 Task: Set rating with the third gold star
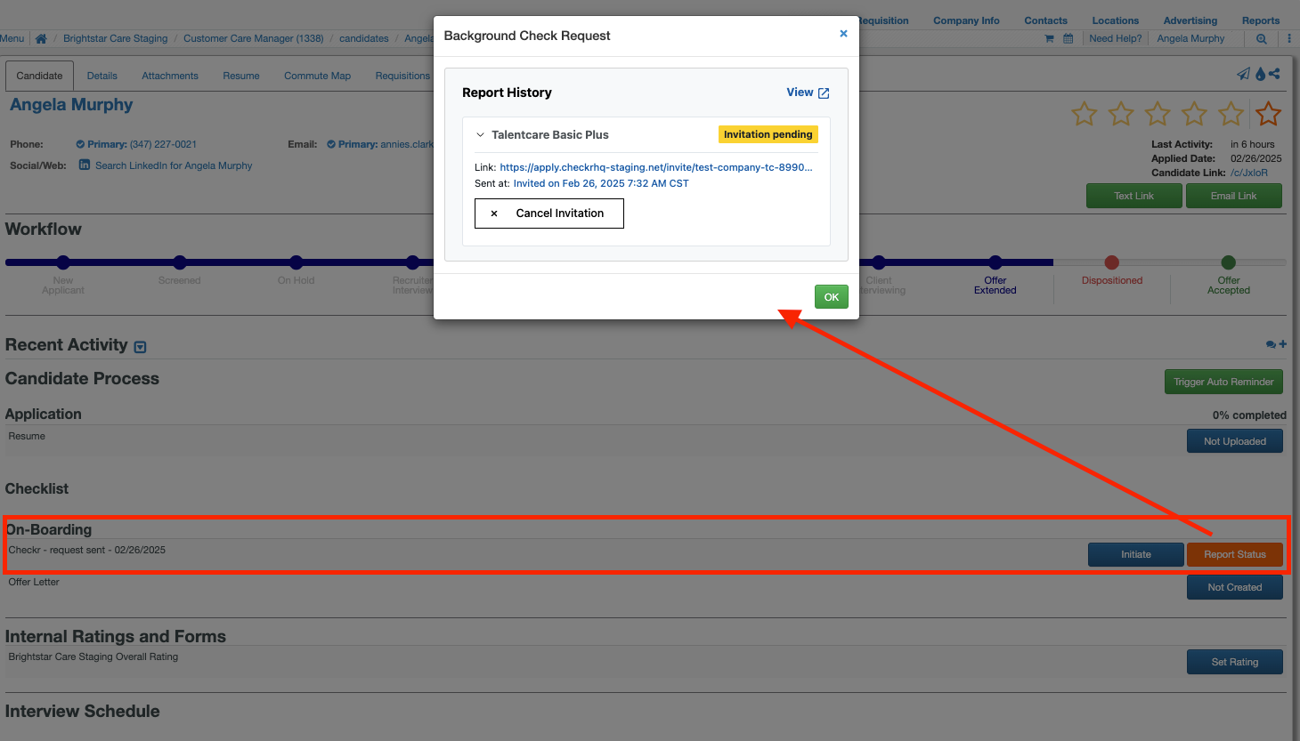tap(1158, 114)
